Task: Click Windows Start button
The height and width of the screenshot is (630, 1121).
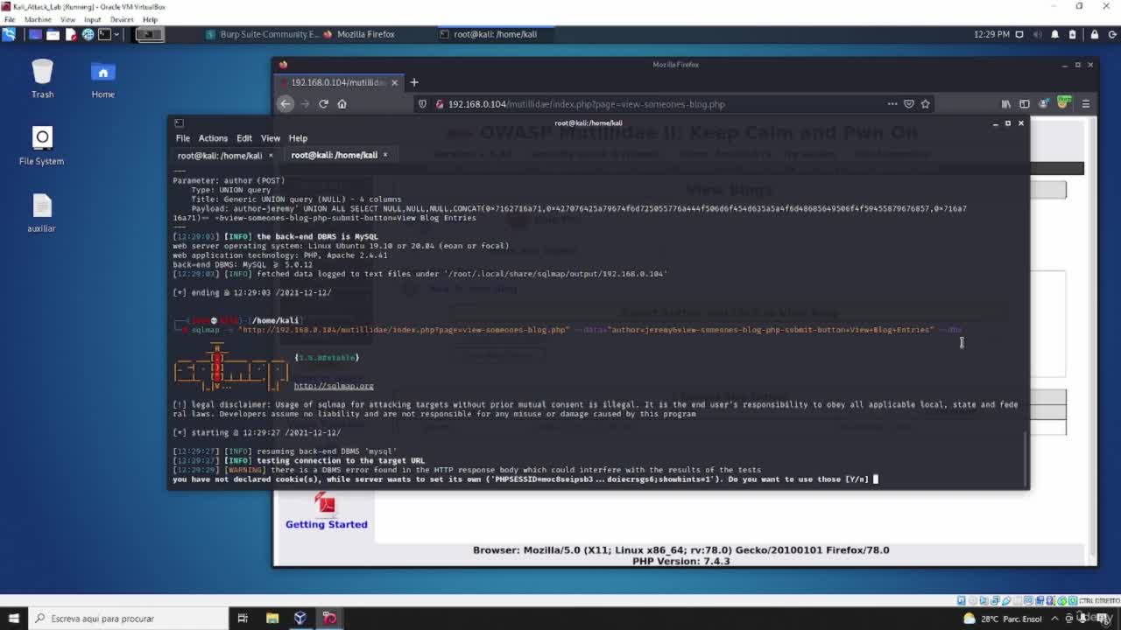Action: (12, 619)
